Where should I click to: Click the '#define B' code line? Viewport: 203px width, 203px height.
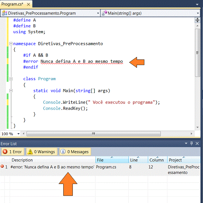coord(25,26)
